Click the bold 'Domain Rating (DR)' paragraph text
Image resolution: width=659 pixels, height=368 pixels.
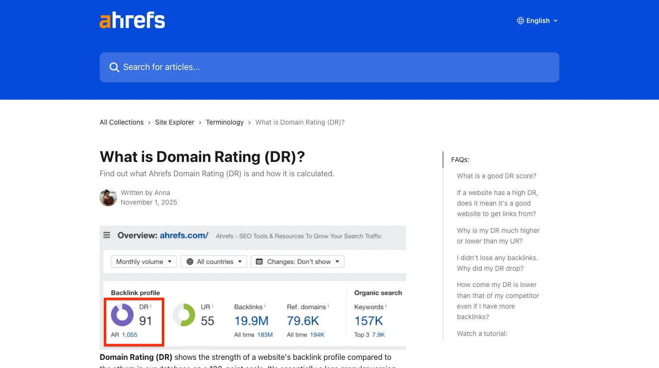tap(136, 357)
